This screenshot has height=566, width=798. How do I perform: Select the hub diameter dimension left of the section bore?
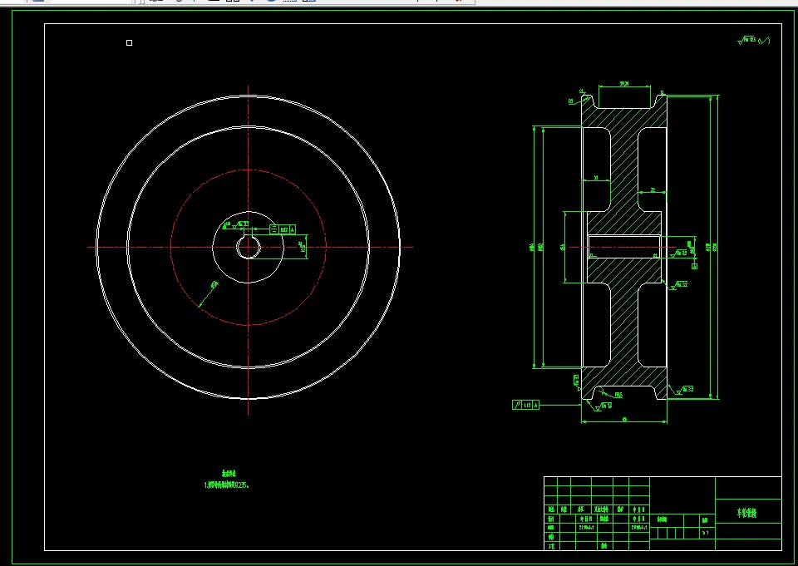pyautogui.click(x=564, y=247)
